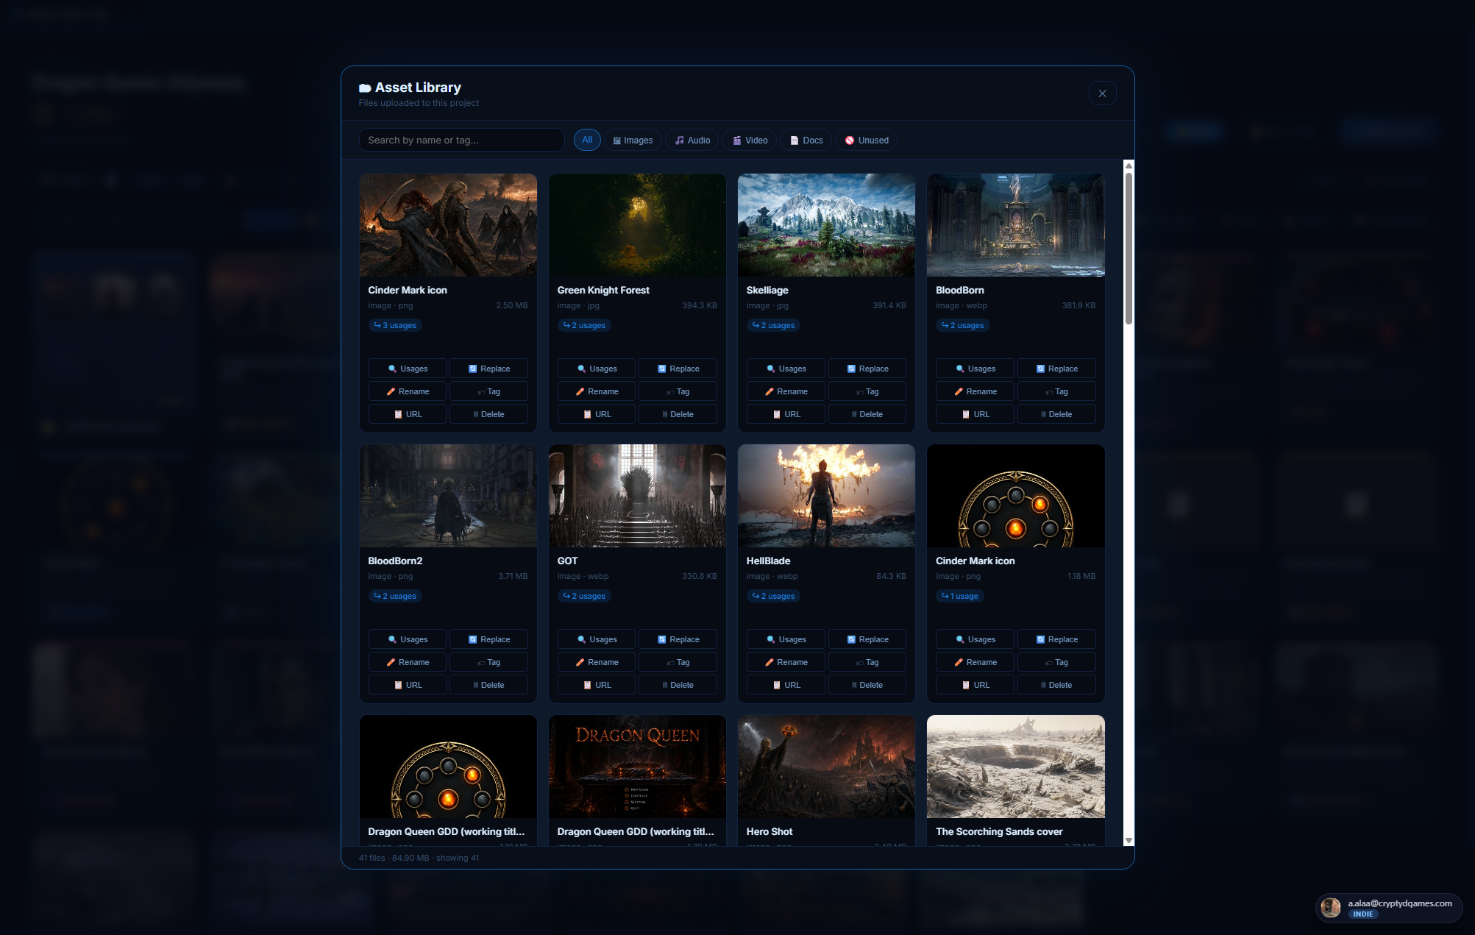Tag the Green Knight Forest asset
This screenshot has height=935, width=1475.
(x=678, y=391)
